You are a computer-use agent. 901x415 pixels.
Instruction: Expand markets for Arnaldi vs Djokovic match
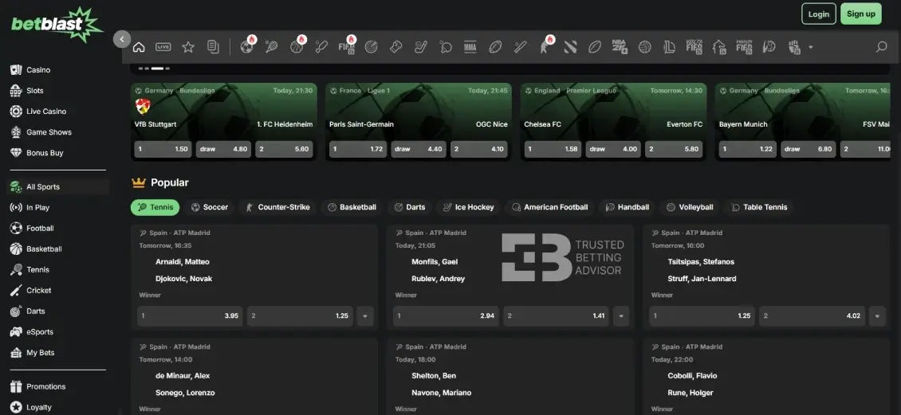pos(365,315)
